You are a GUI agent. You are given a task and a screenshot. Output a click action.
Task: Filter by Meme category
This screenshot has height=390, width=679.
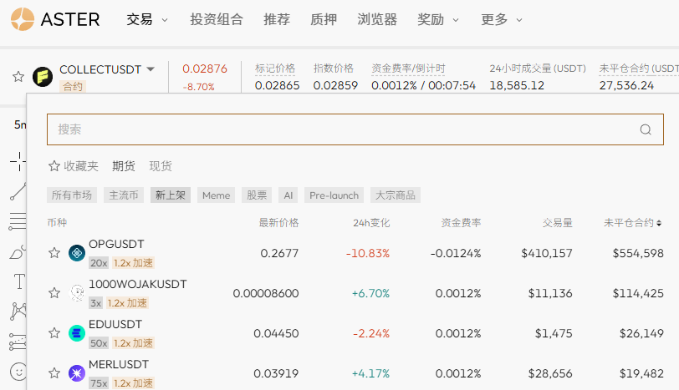pos(216,195)
